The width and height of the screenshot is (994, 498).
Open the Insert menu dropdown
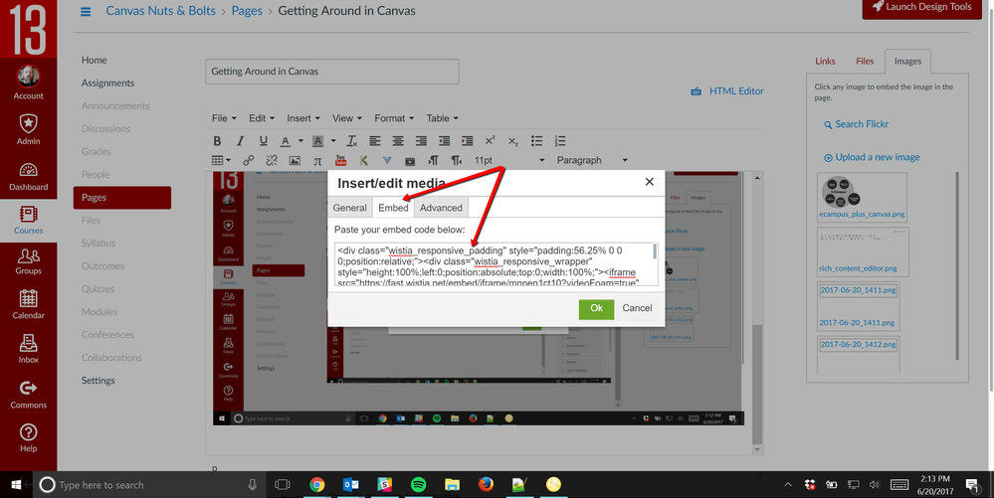pos(303,118)
